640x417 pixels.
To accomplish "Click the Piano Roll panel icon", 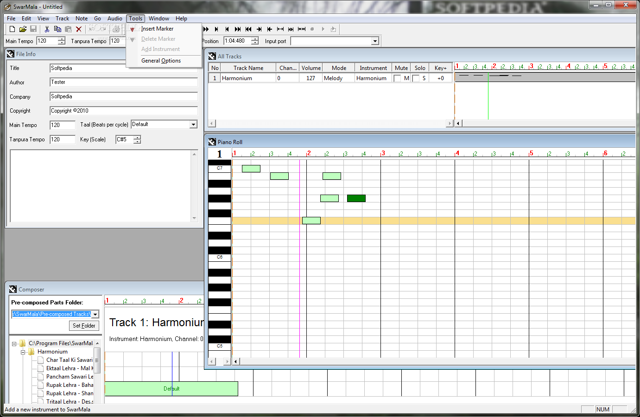I will (212, 142).
